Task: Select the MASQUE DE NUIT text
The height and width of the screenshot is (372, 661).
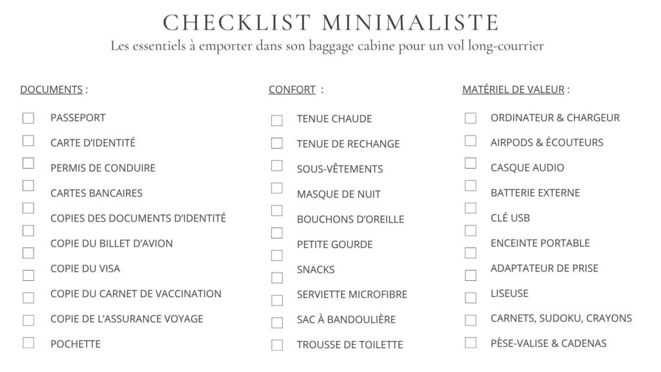Action: coord(339,194)
